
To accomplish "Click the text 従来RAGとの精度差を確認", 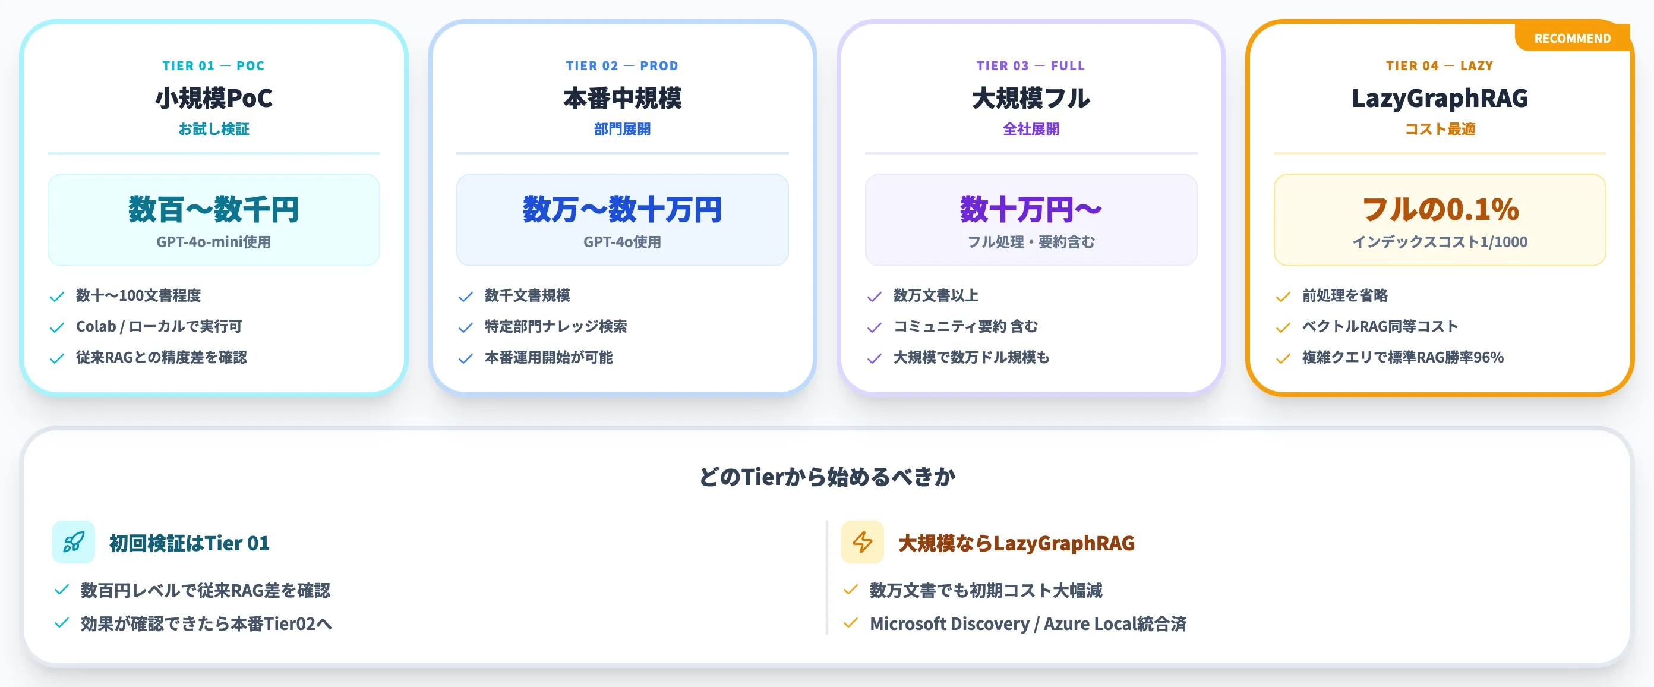I will point(161,358).
